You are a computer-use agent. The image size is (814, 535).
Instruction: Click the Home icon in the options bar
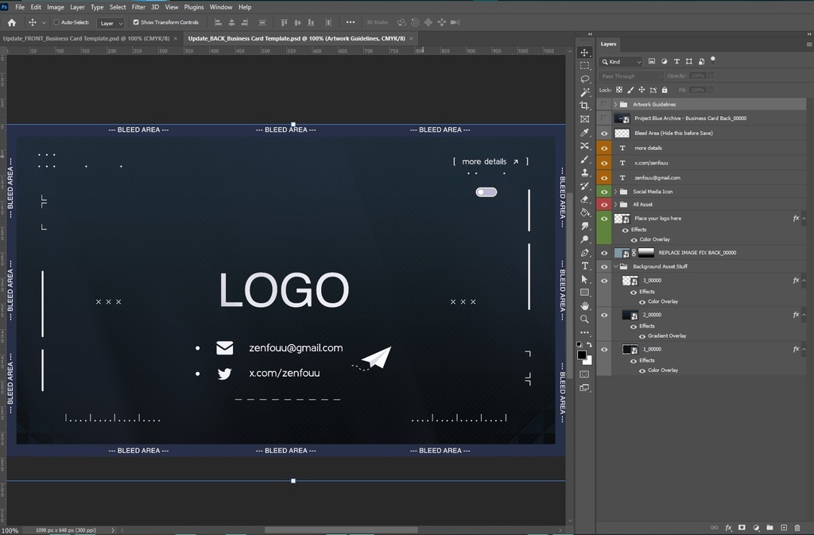tap(11, 22)
